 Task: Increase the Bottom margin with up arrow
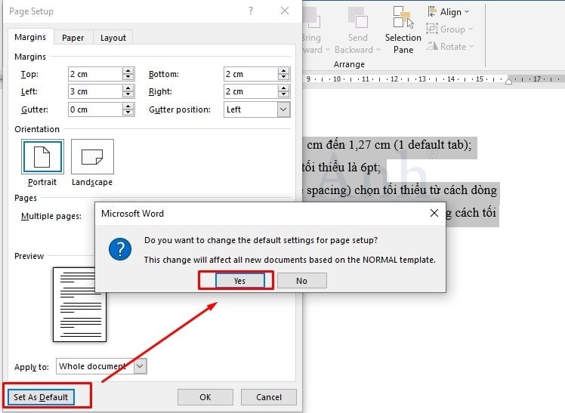click(x=283, y=70)
